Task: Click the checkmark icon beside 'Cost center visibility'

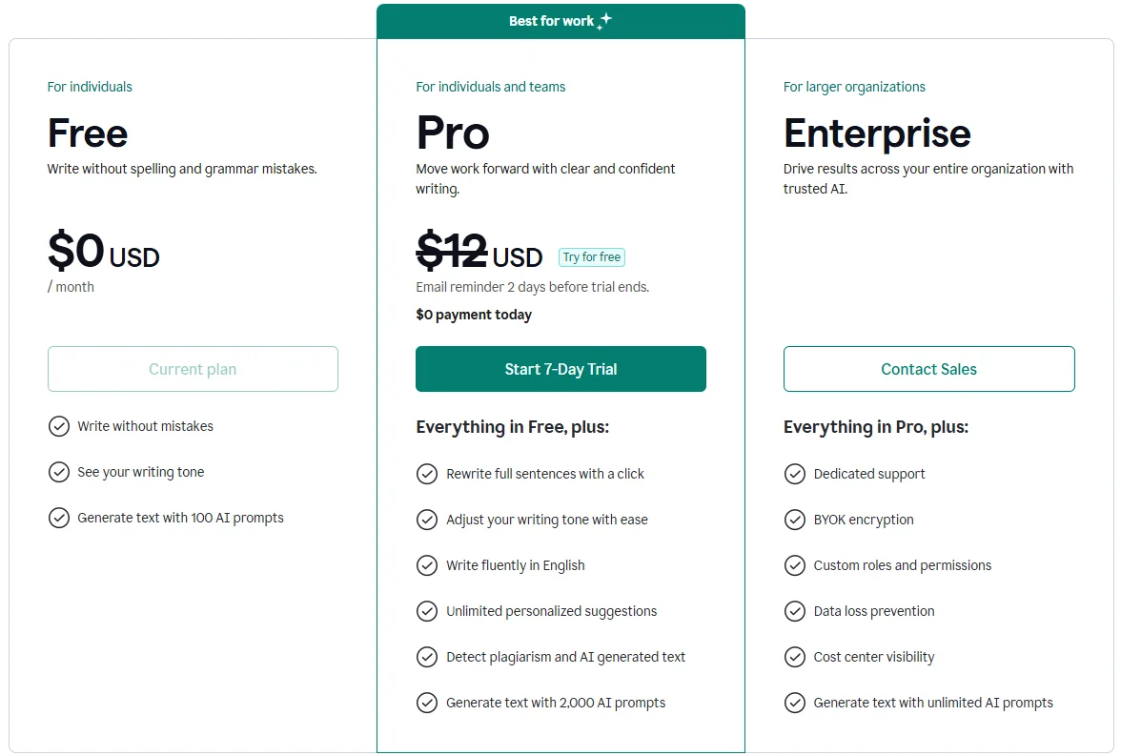Action: [795, 657]
